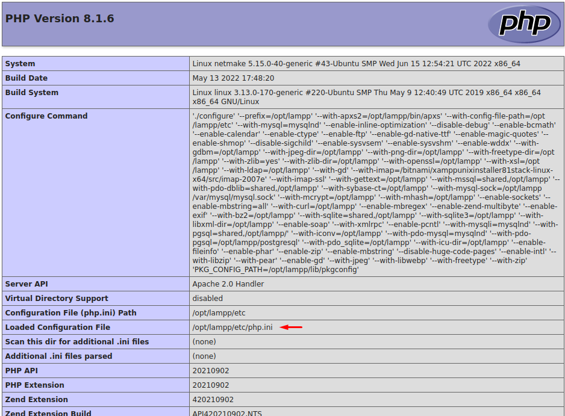Select '(none)' in Additional .ini files parsed row
The width and height of the screenshot is (565, 416).
click(204, 356)
